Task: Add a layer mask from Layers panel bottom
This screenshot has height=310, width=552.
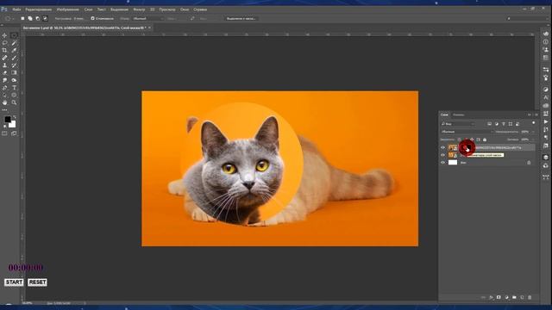Action: (x=499, y=297)
